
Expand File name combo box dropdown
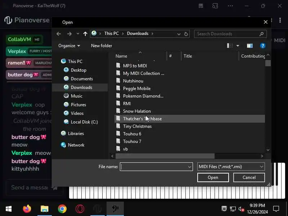tap(190, 167)
